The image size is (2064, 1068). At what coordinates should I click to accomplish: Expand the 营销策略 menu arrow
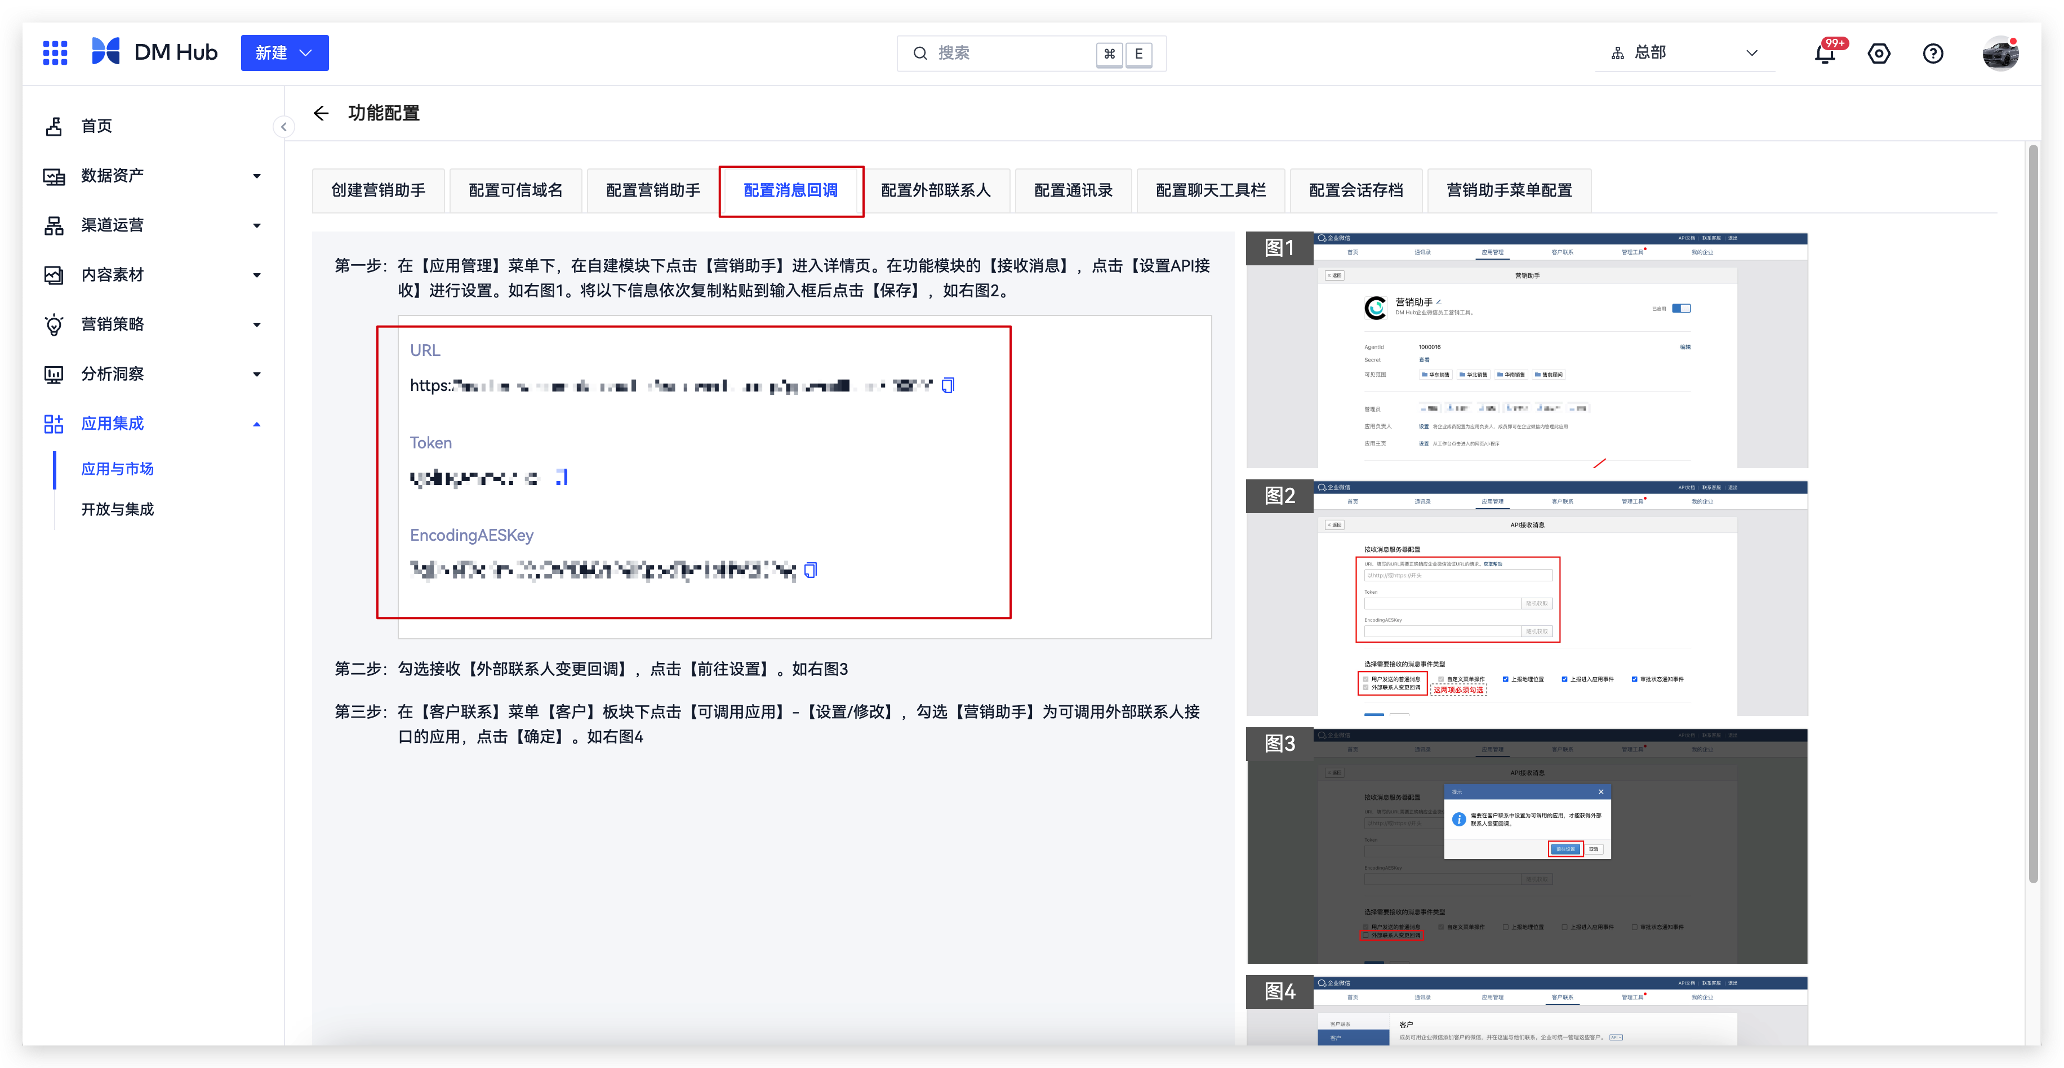pos(256,324)
